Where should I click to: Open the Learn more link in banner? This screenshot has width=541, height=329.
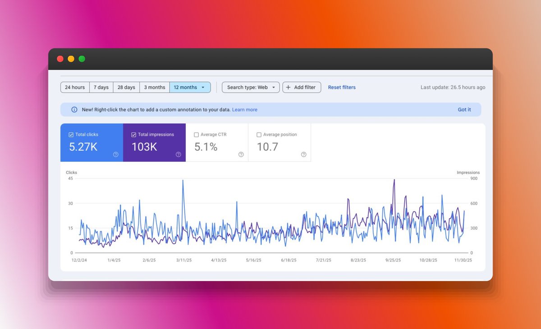[x=245, y=110]
